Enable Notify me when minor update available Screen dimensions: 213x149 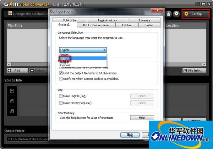tap(61, 79)
